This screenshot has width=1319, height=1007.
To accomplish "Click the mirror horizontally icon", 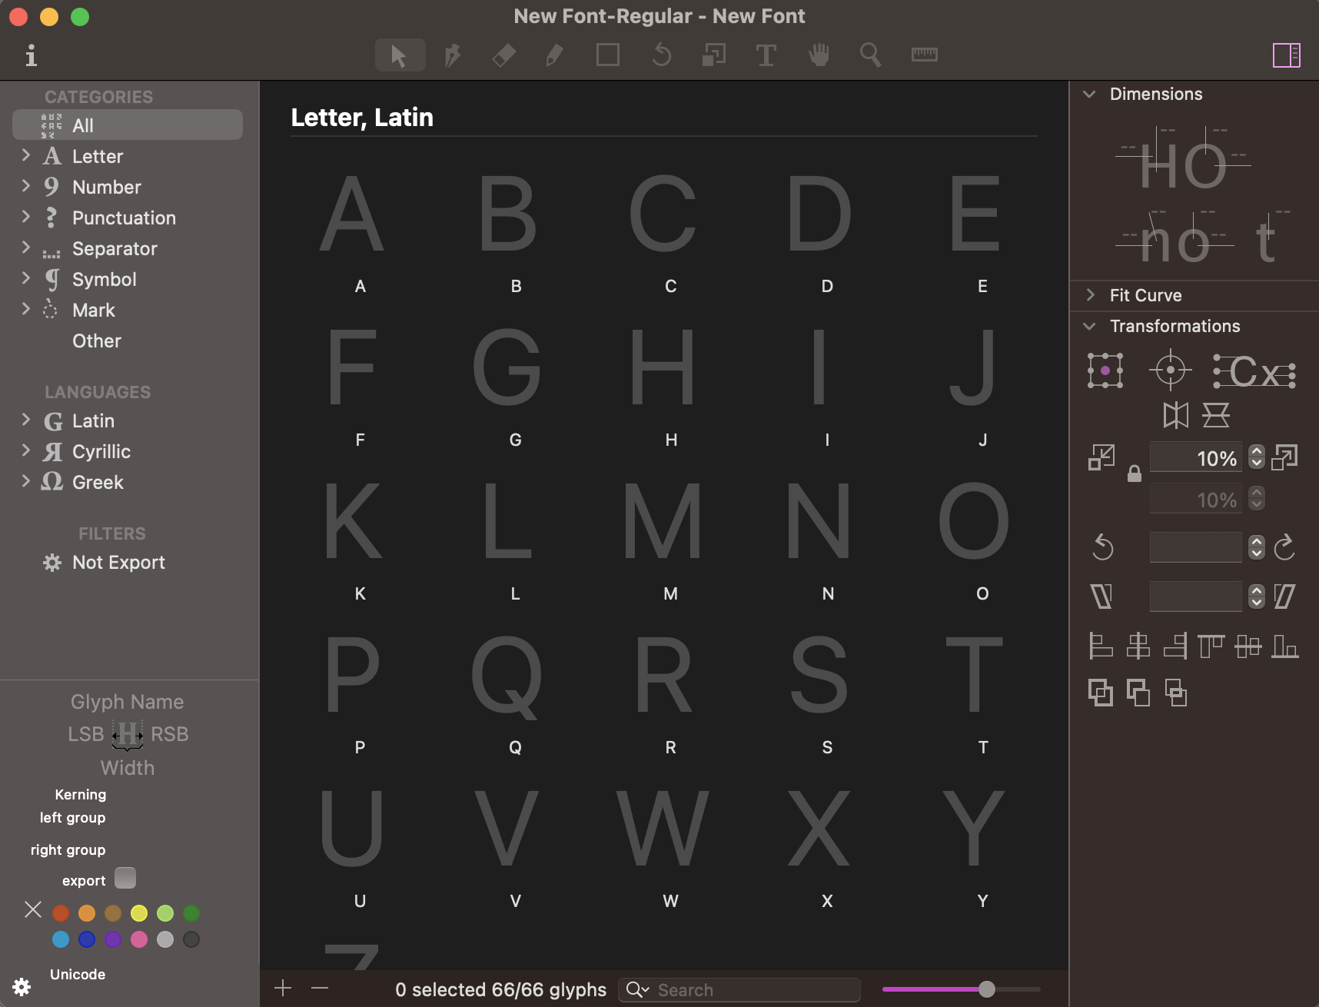I will click(x=1175, y=416).
